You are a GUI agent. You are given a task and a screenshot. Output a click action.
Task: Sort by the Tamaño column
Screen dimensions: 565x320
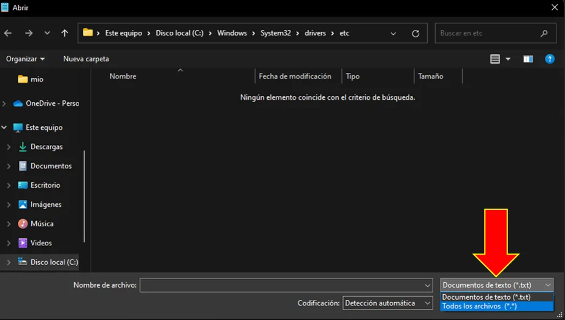[x=431, y=76]
